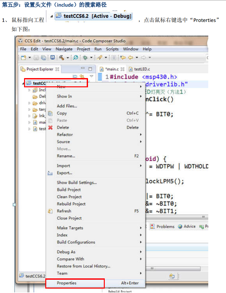Switch to the *main.c editor tab

point(112,69)
